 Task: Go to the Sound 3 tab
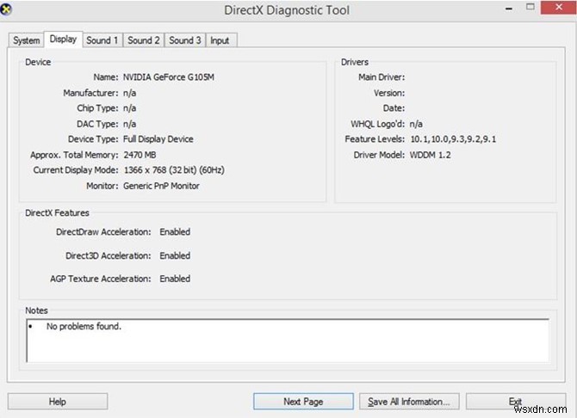tap(185, 40)
